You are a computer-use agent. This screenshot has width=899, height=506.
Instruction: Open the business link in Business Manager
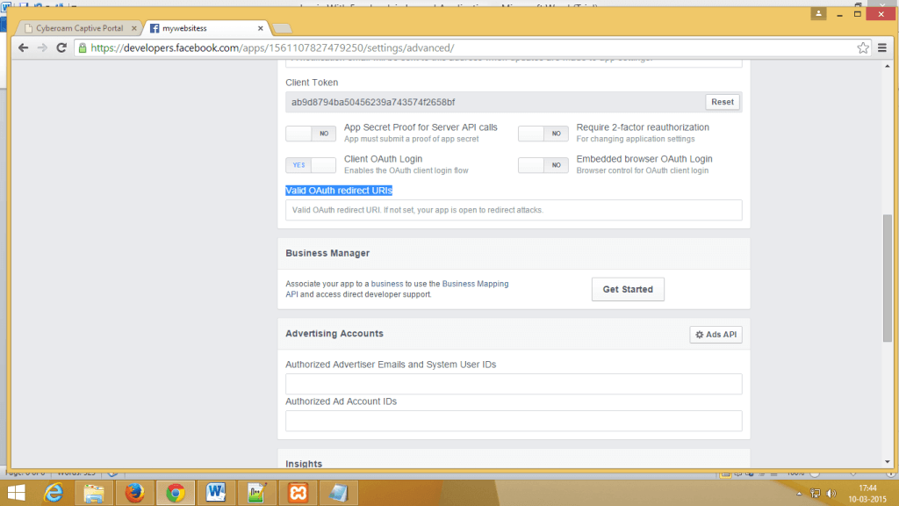click(387, 284)
